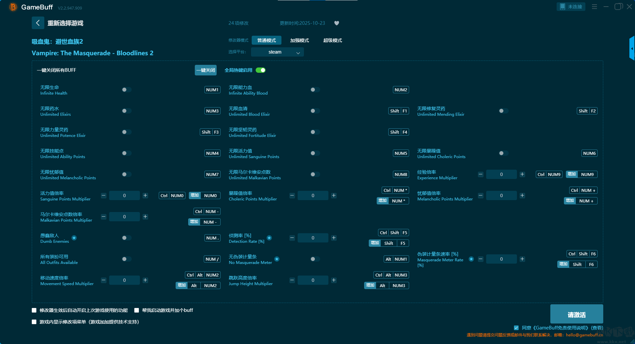This screenshot has width=635, height=344.
Task: Click the one-key close all button
Action: (206, 70)
